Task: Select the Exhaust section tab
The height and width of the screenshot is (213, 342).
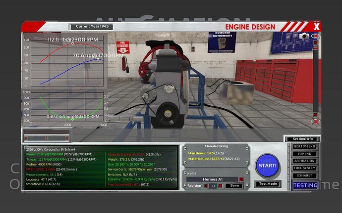Action: coord(304,174)
